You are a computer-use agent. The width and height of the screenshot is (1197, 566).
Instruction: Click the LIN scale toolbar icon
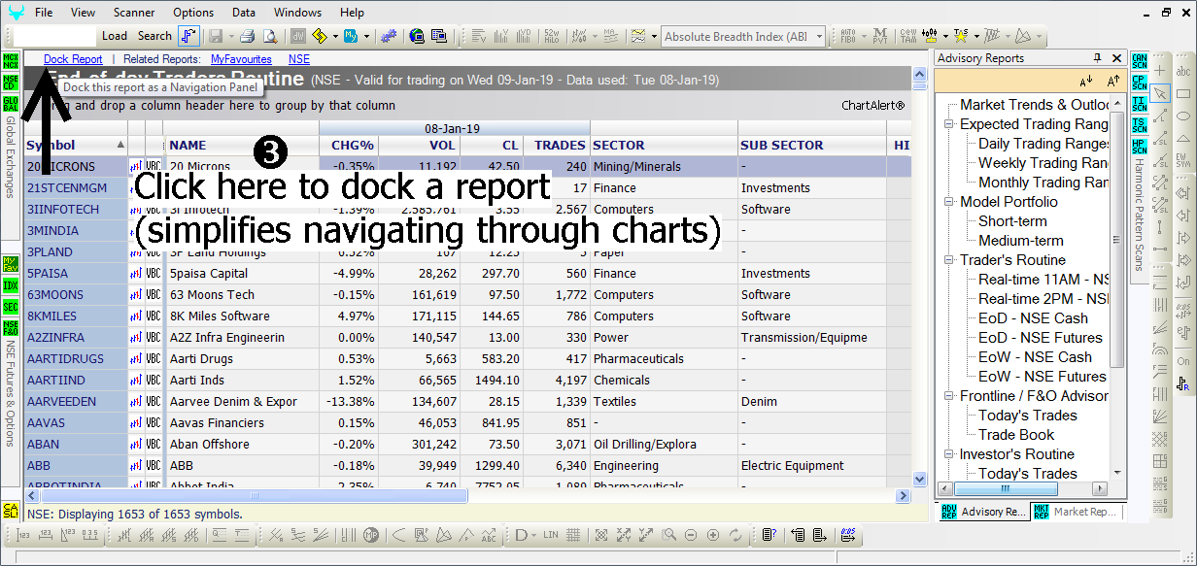tap(551, 534)
